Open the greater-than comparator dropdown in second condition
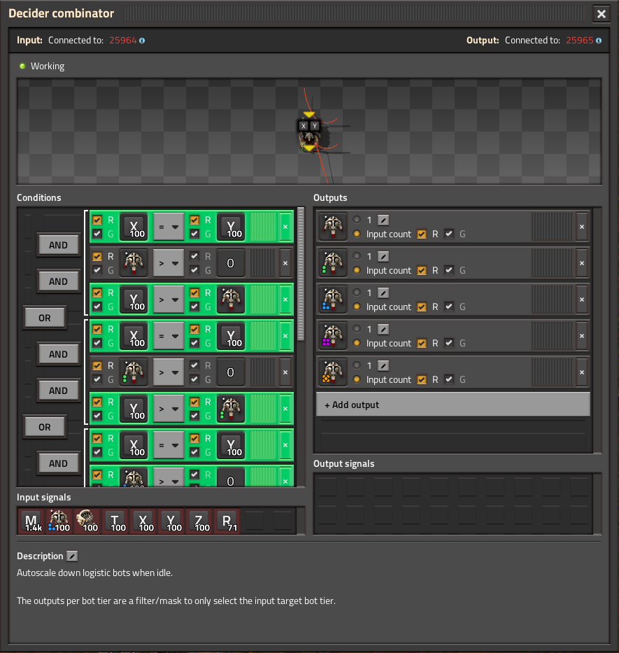The image size is (619, 653). pos(168,263)
